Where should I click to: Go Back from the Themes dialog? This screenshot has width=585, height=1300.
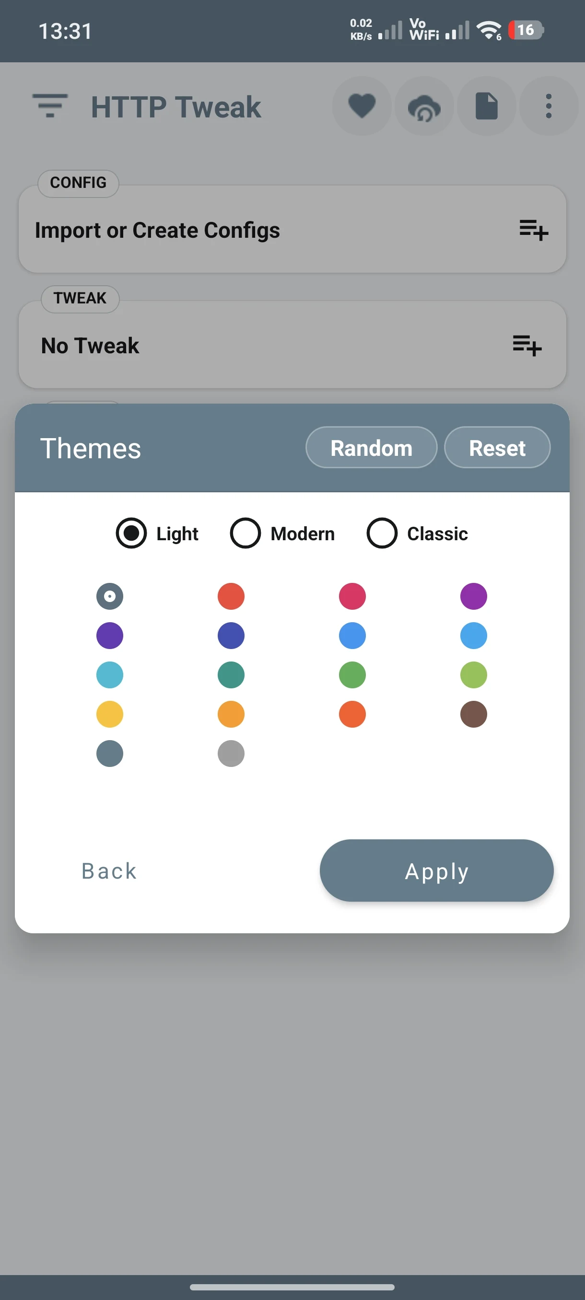109,871
